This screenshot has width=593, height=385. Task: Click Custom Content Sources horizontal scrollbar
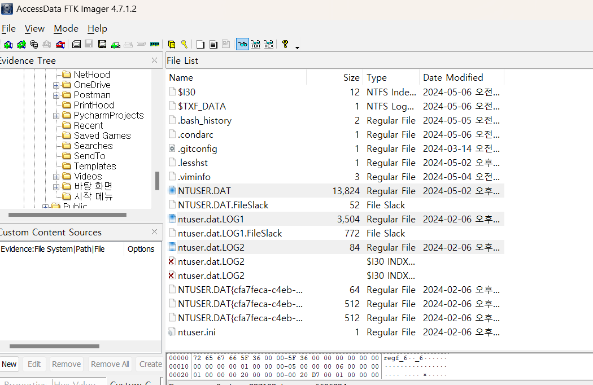tap(54, 346)
